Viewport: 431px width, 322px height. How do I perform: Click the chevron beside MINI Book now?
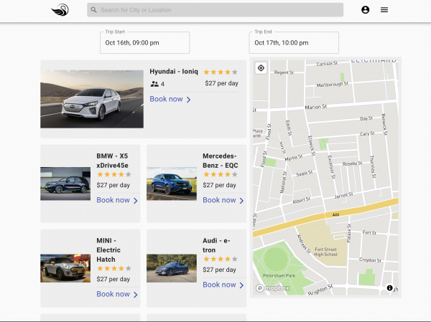(135, 295)
